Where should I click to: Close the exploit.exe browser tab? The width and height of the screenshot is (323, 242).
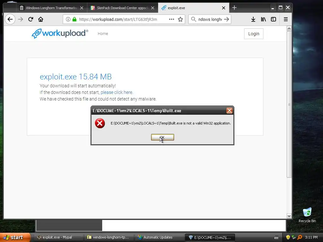pyautogui.click(x=224, y=8)
